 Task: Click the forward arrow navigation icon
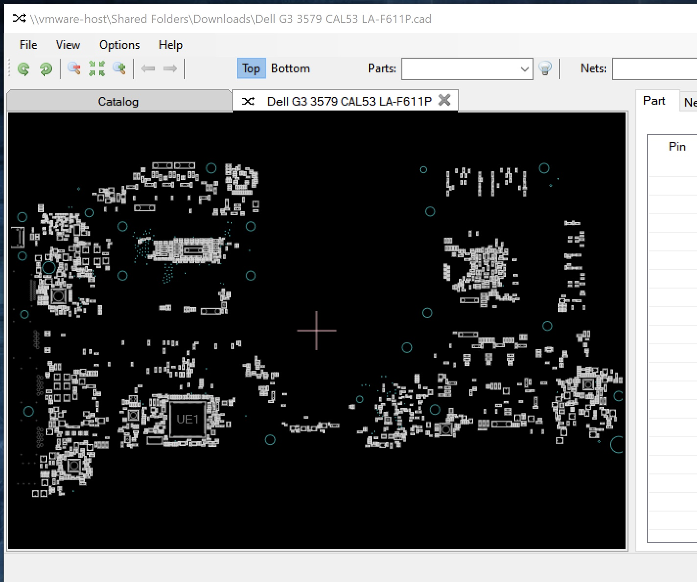coord(170,68)
